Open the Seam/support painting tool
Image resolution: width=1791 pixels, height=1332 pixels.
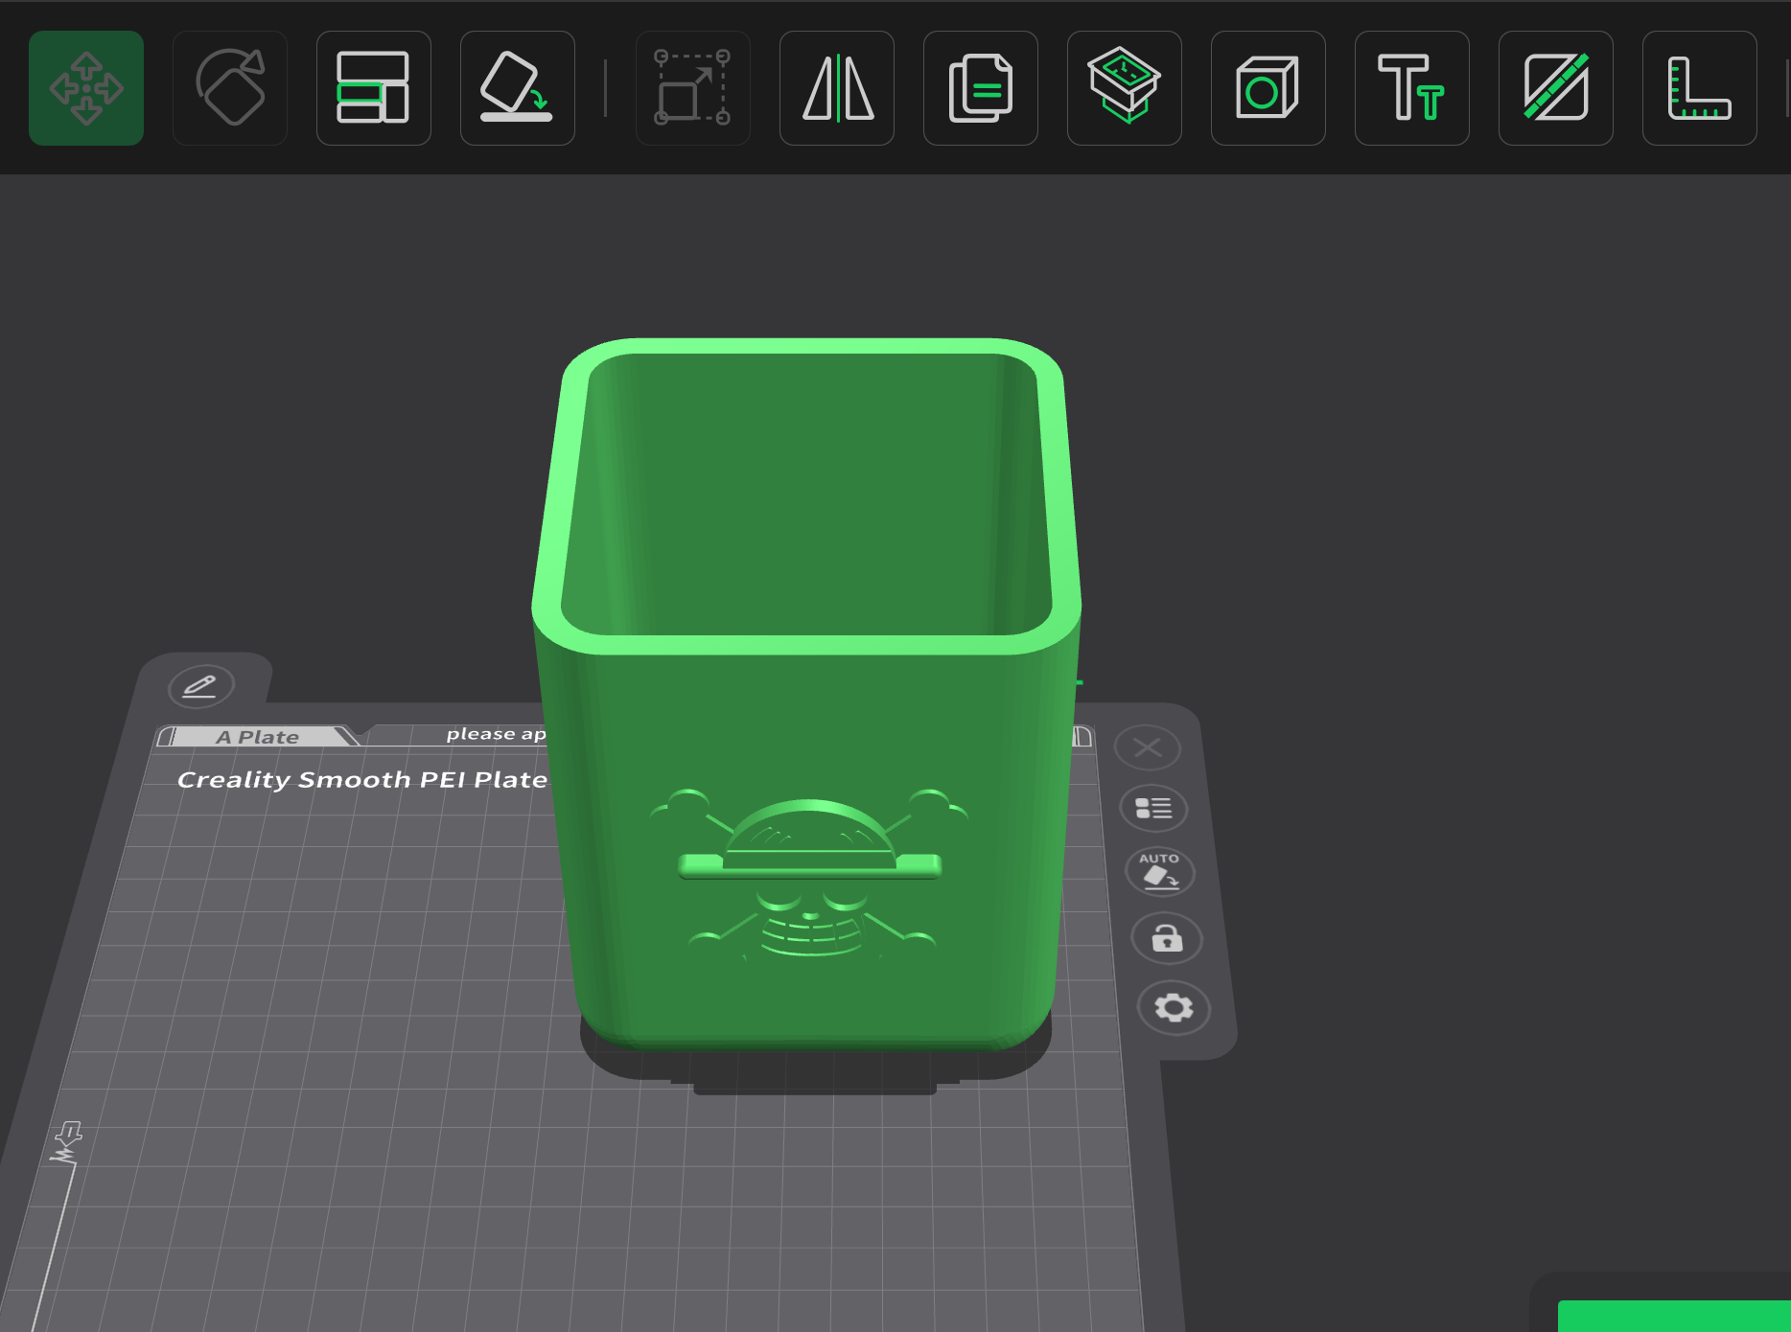coord(1556,88)
